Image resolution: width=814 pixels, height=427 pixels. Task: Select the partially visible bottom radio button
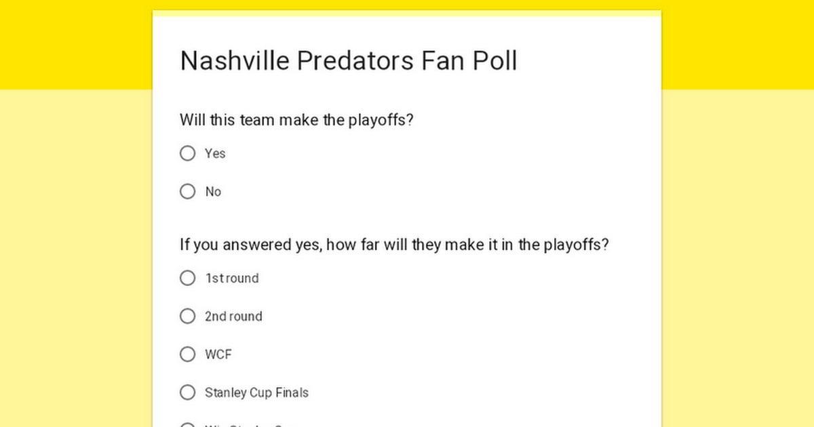188,425
